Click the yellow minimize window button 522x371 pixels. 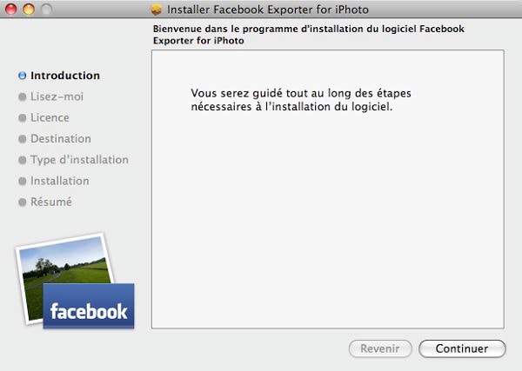(29, 9)
